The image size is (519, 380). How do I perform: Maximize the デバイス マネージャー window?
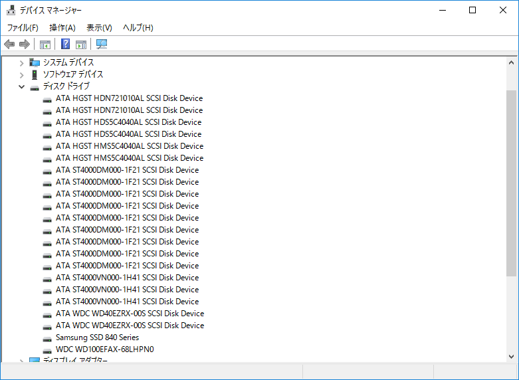tap(472, 10)
